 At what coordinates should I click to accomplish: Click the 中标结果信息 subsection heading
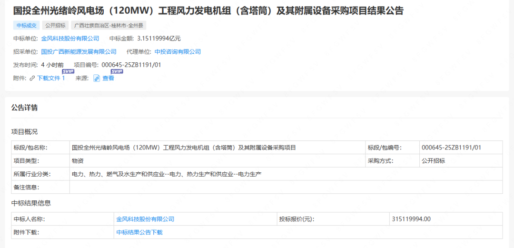click(31, 203)
